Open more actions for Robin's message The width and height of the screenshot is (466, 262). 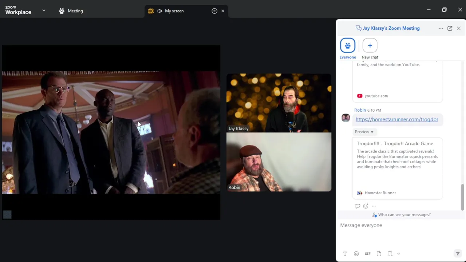coord(374,206)
